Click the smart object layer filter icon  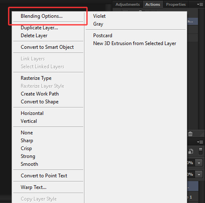tap(191, 151)
